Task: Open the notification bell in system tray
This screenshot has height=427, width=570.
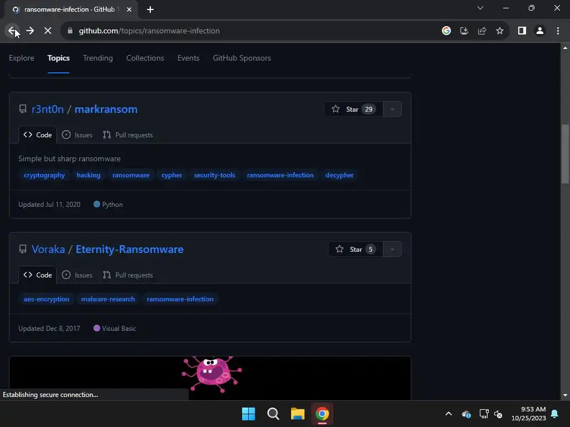Action: coord(555,414)
